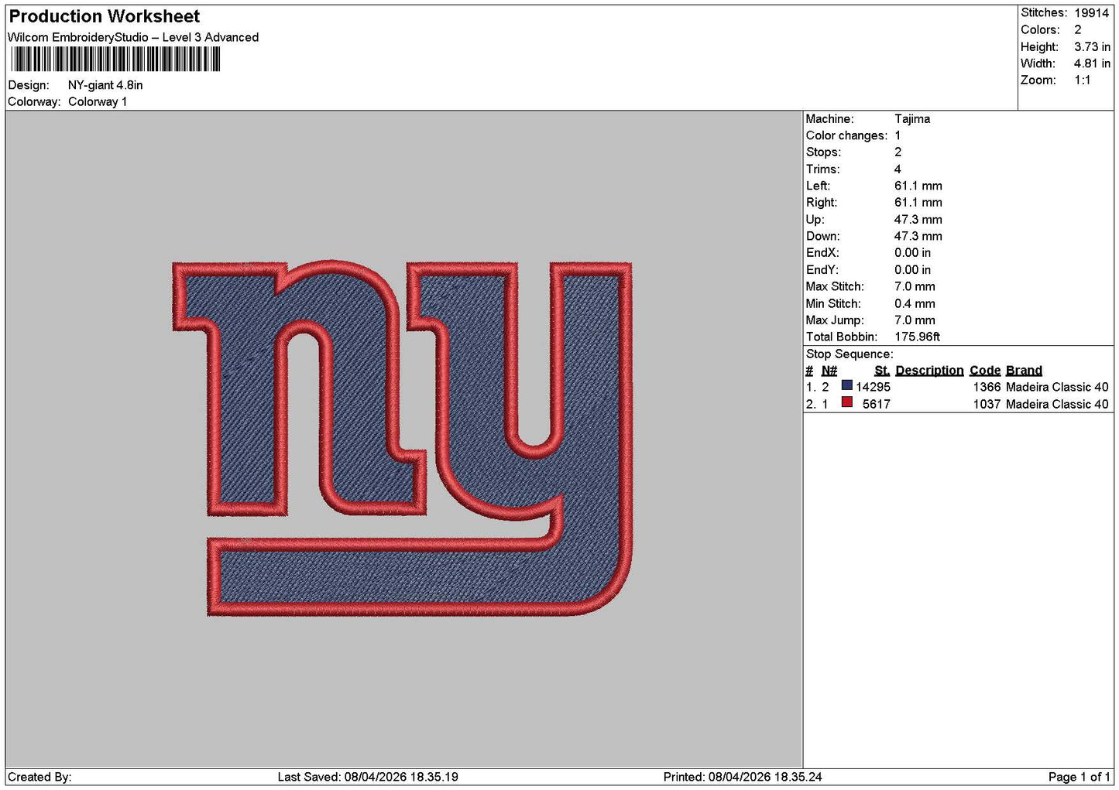Viewport: 1119px width, 790px height.
Task: Click the barcode under the worksheet title
Action: tap(116, 60)
